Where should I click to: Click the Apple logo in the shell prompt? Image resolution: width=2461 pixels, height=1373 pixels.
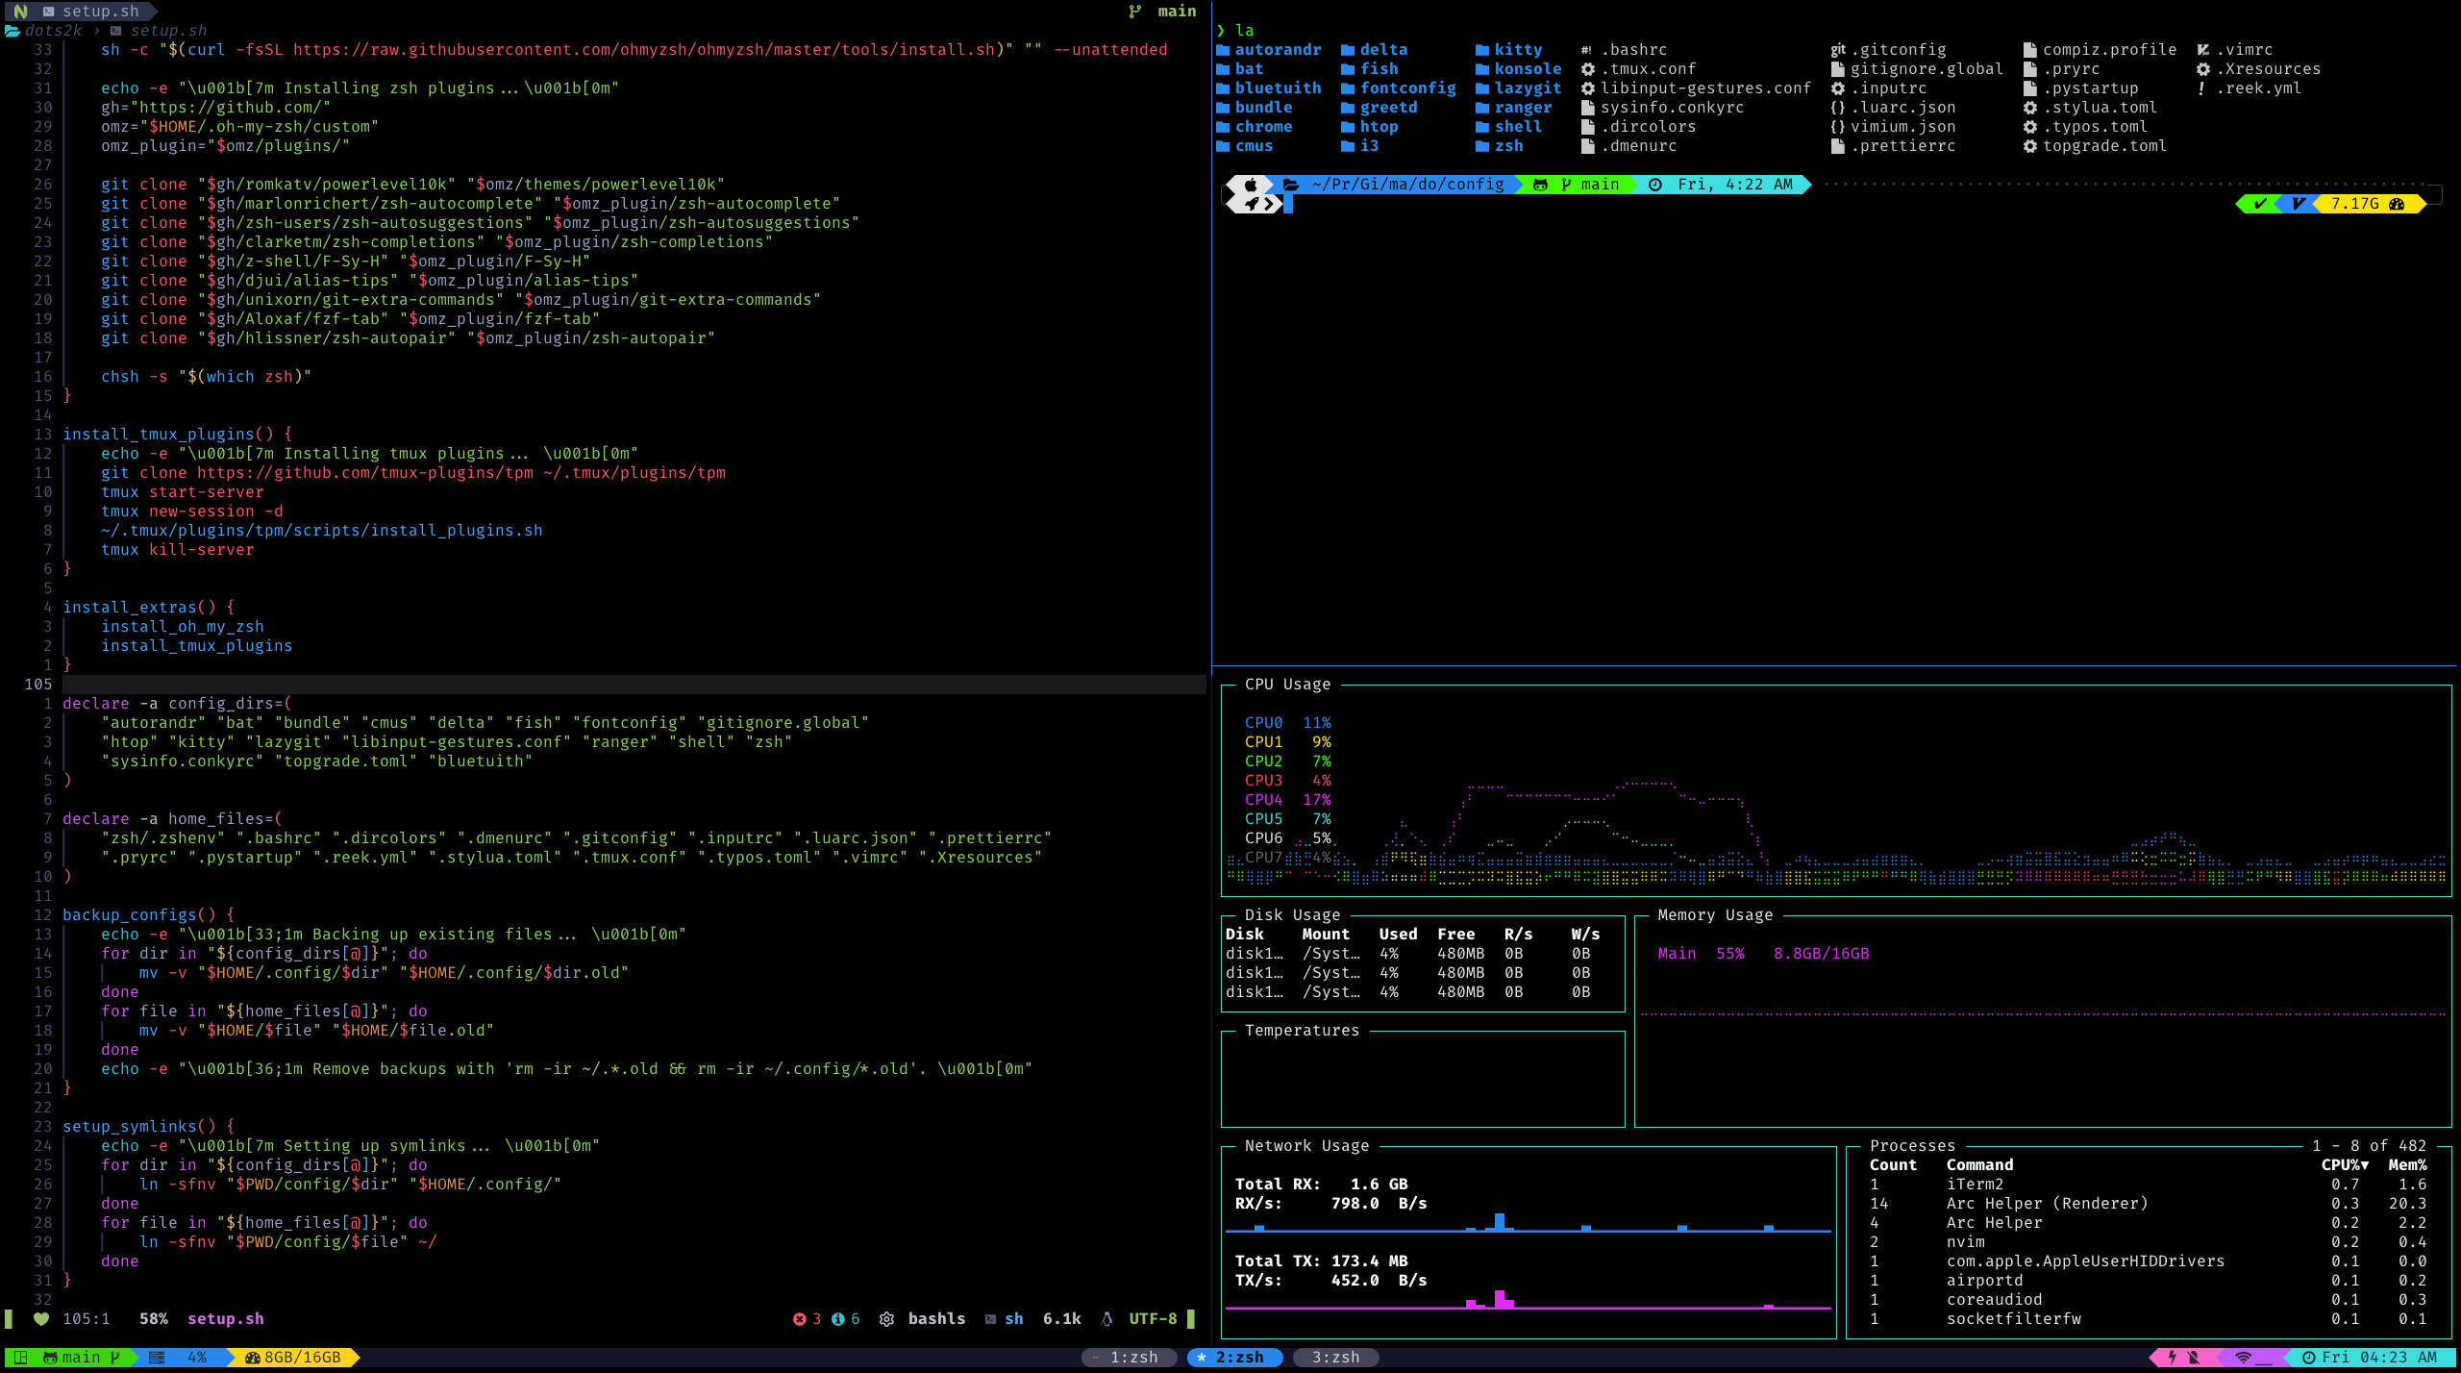pos(1251,185)
